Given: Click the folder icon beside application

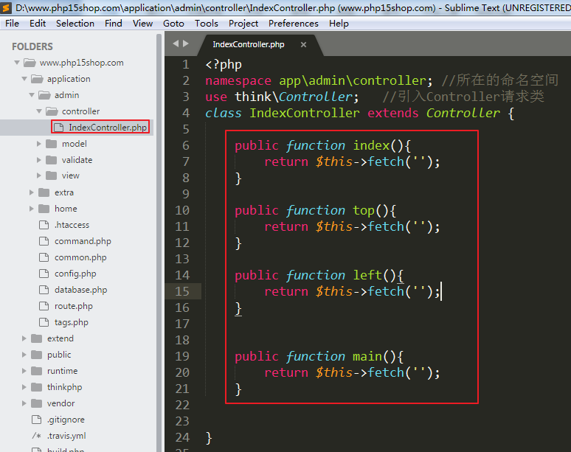Looking at the screenshot, I should [36, 79].
